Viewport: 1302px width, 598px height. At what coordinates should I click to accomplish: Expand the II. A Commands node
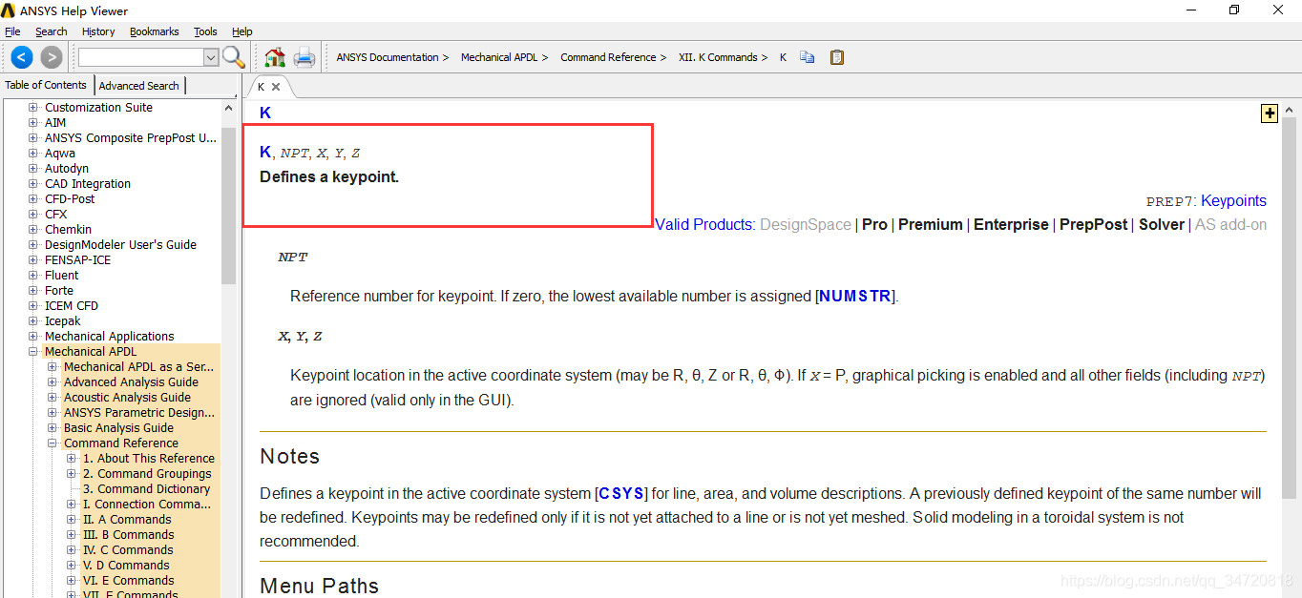point(72,520)
